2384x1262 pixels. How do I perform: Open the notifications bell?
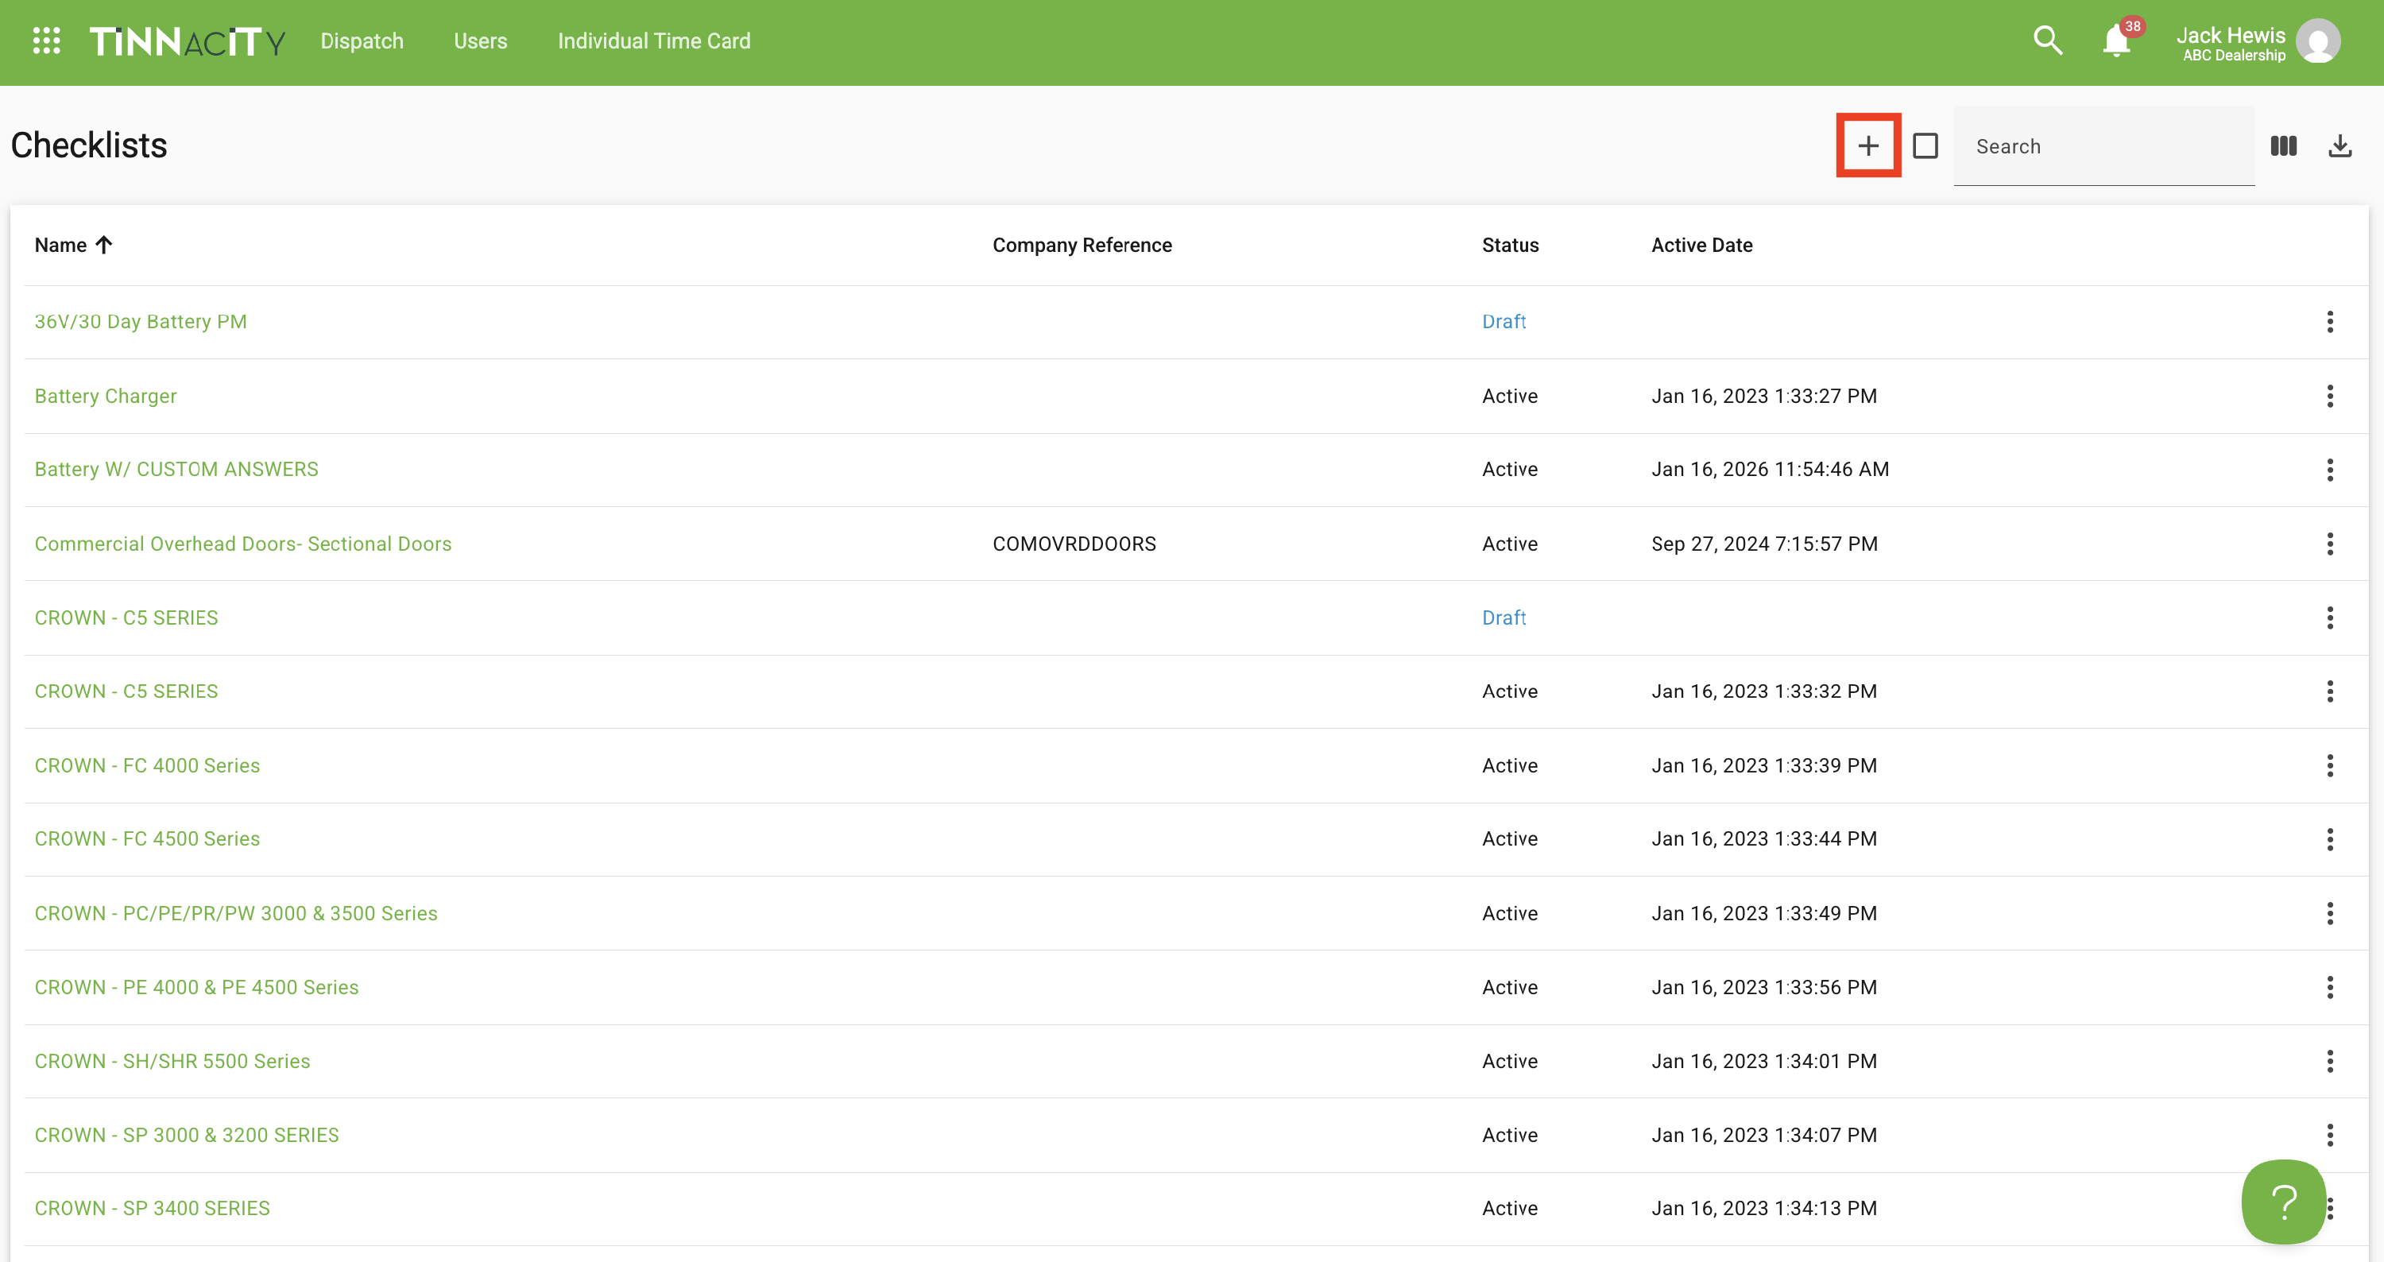pos(2115,41)
